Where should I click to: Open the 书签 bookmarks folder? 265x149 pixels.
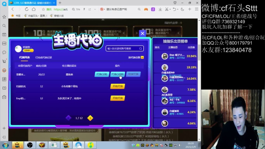tap(16, 16)
